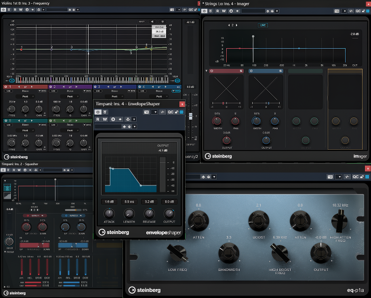The height and width of the screenshot is (298, 371).
Task: Click EnvelopeShaper Read automation button
Action: (x=98, y=119)
